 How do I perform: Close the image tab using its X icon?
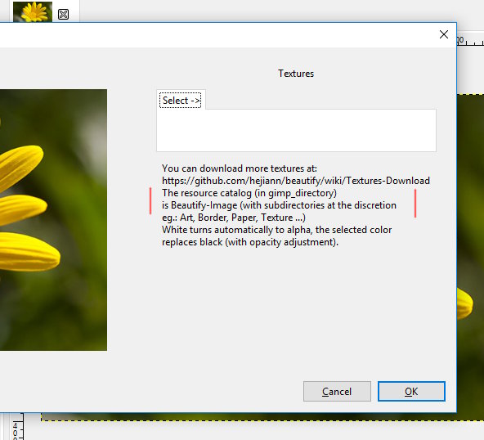coord(63,14)
